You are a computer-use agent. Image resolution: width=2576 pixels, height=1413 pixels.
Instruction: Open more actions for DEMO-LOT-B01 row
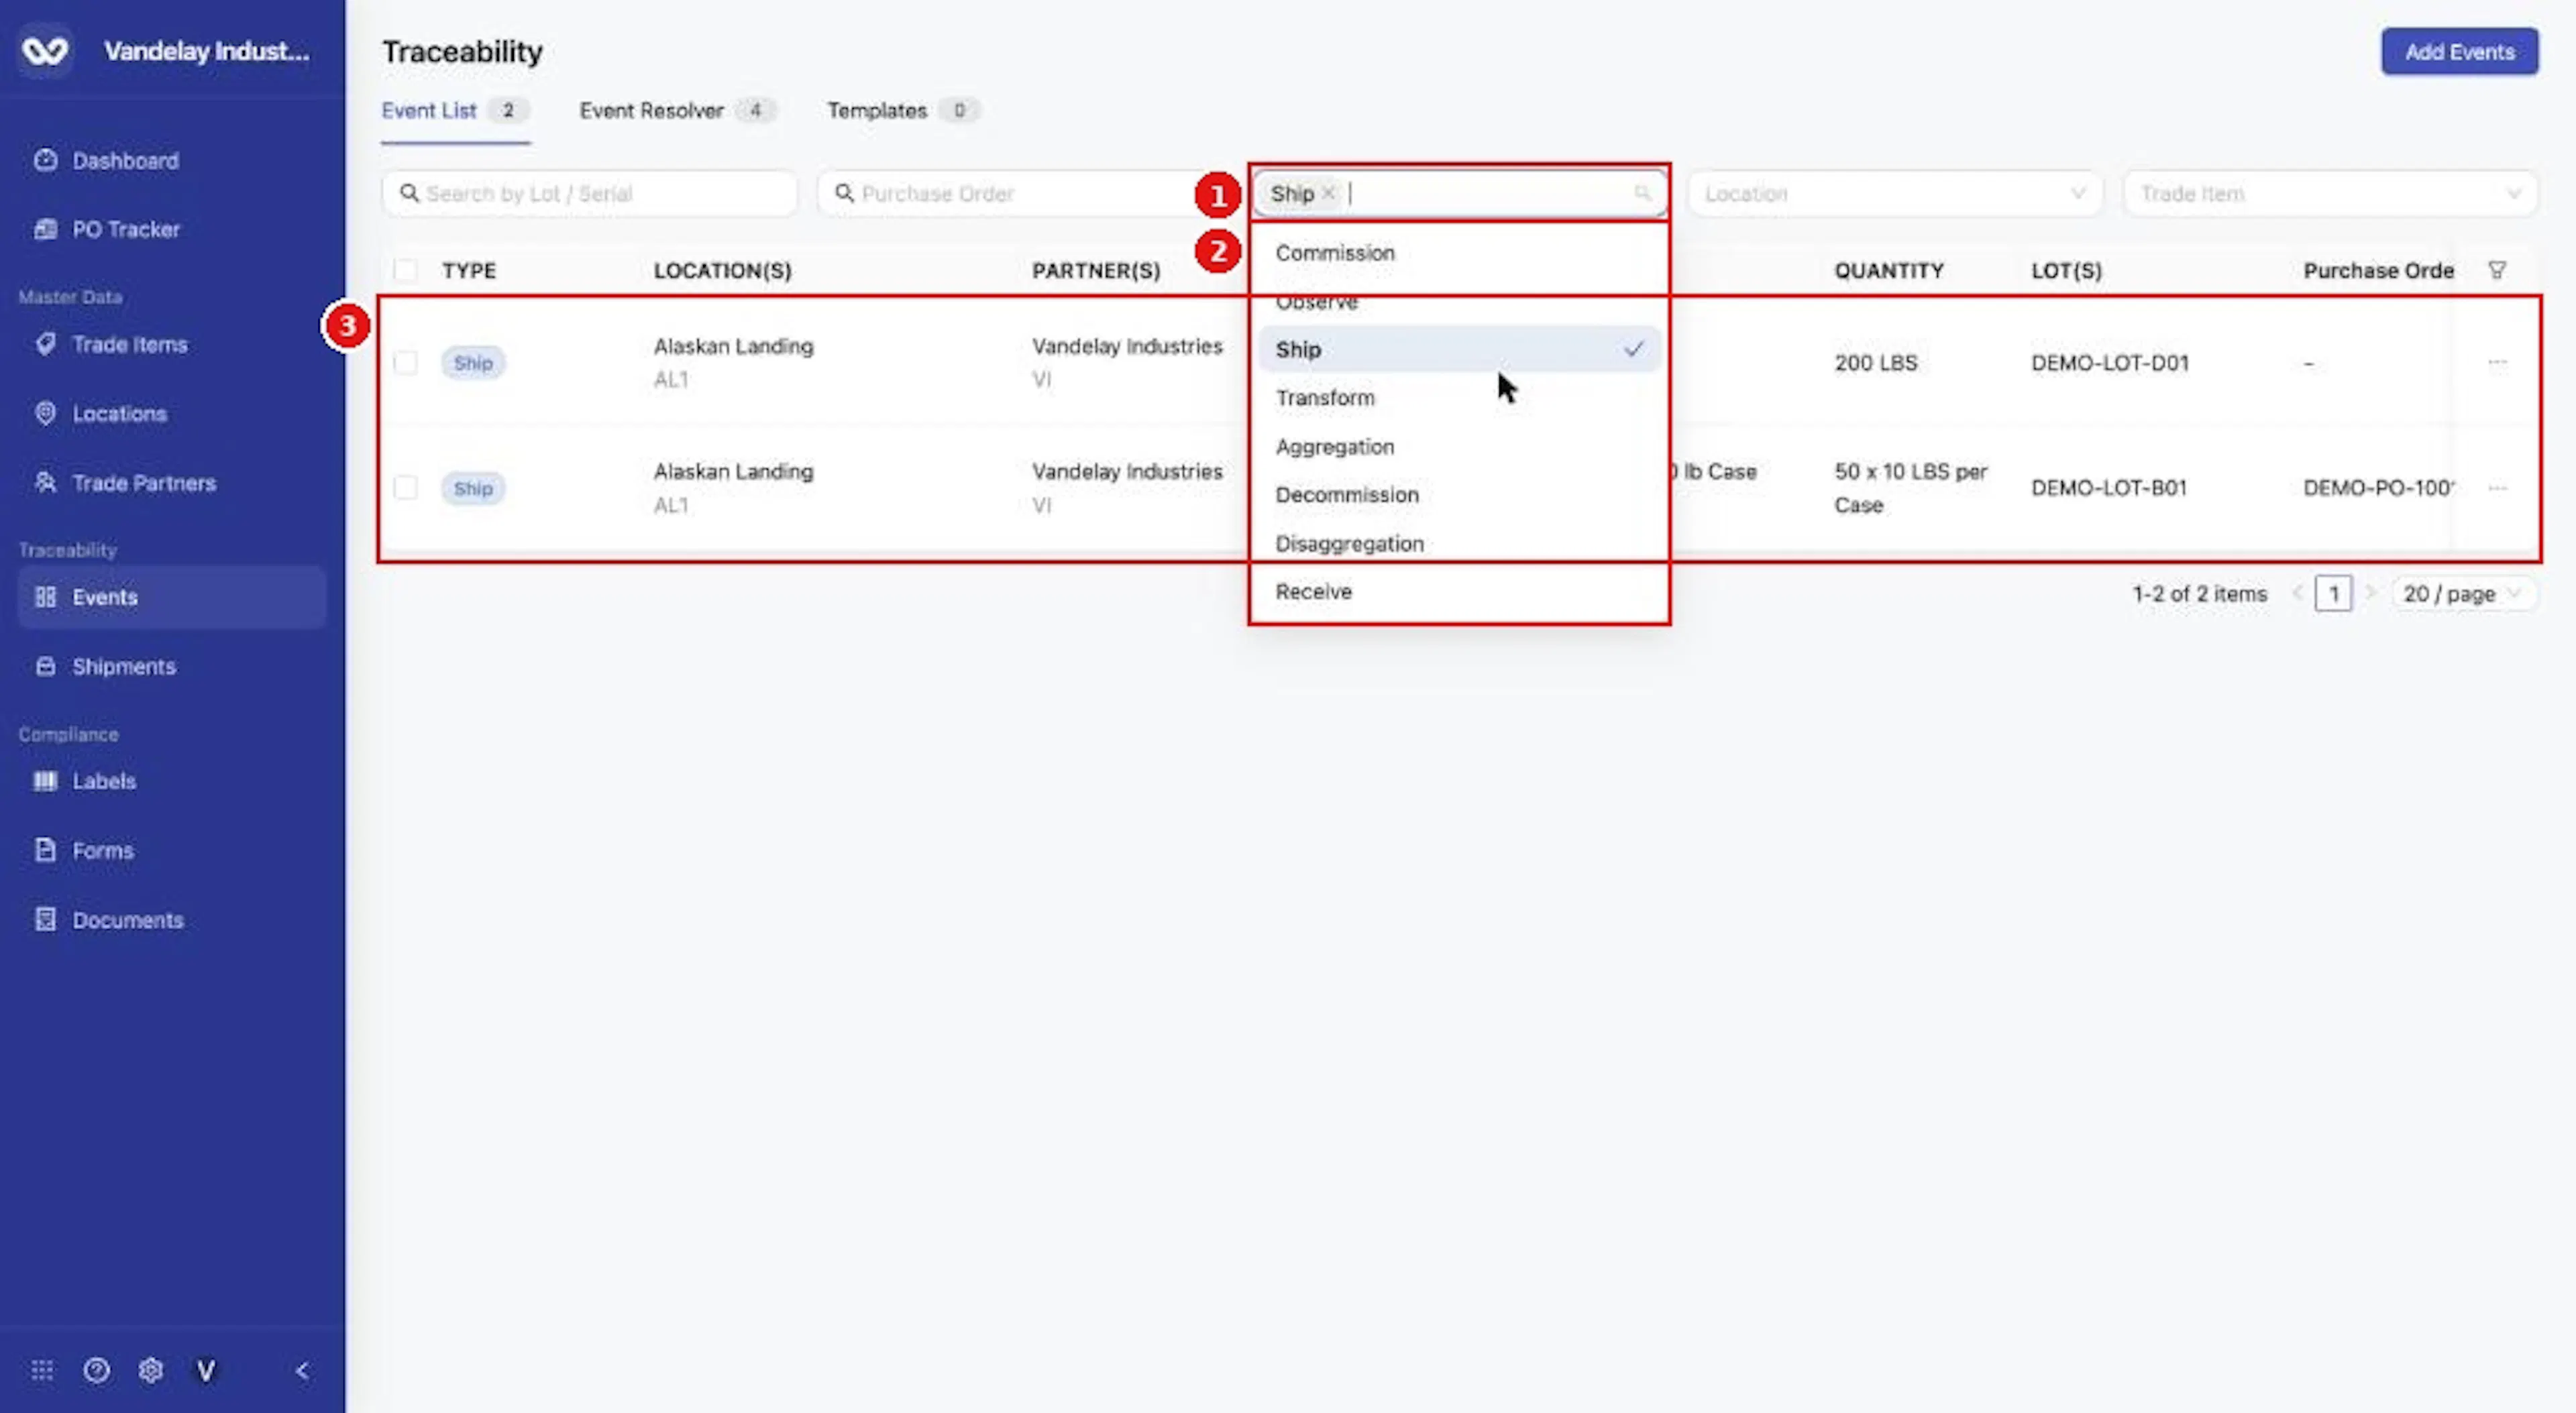(x=2497, y=488)
